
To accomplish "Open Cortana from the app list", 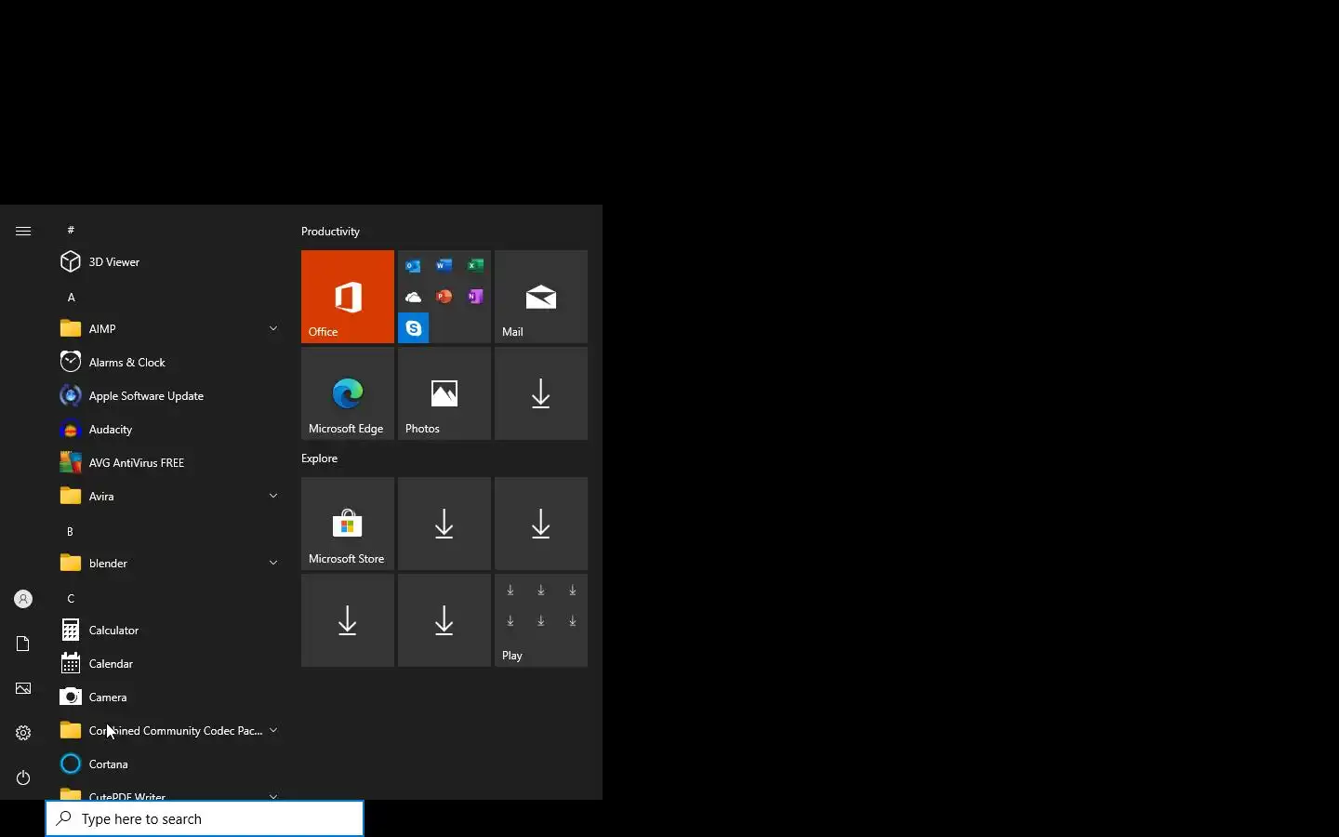I will click(167, 764).
